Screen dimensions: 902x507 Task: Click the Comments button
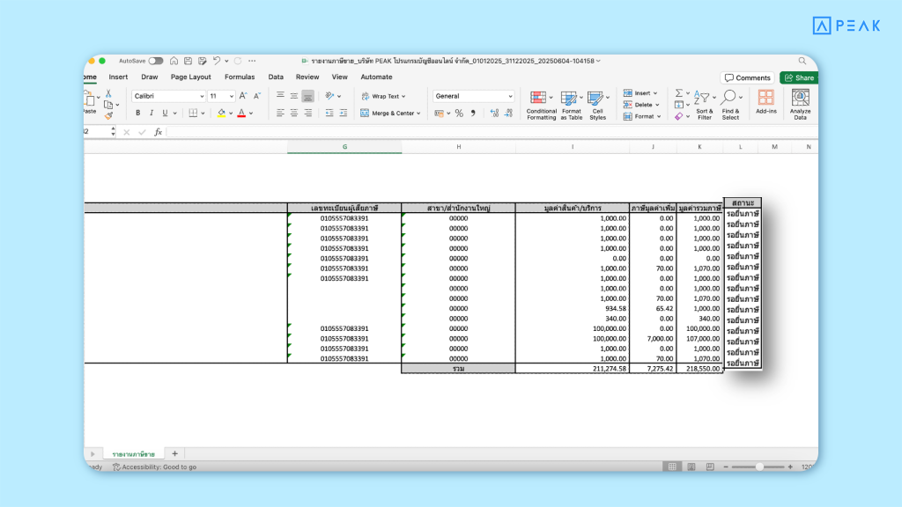tap(747, 77)
